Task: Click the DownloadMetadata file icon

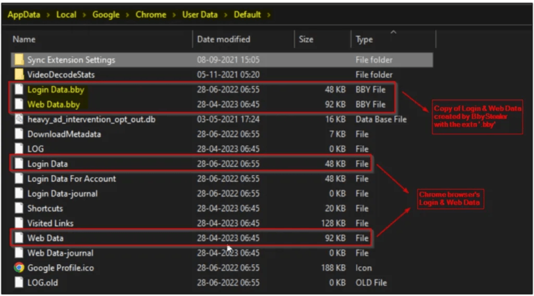Action: (19, 134)
